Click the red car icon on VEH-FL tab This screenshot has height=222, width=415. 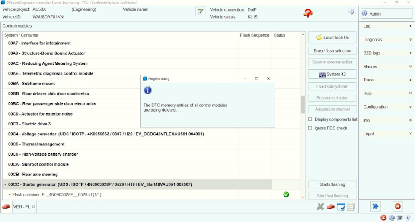6,206
